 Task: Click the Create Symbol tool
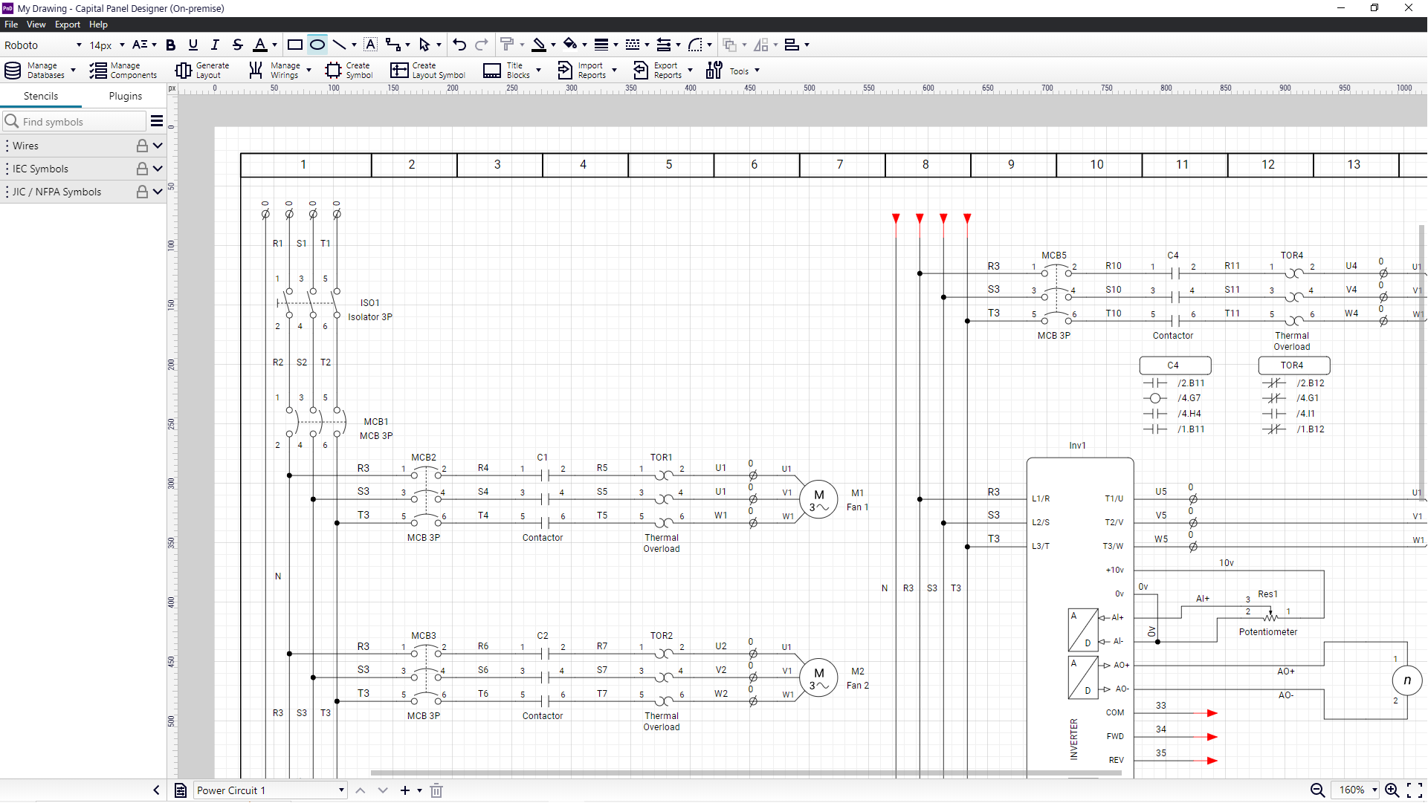[x=349, y=71]
